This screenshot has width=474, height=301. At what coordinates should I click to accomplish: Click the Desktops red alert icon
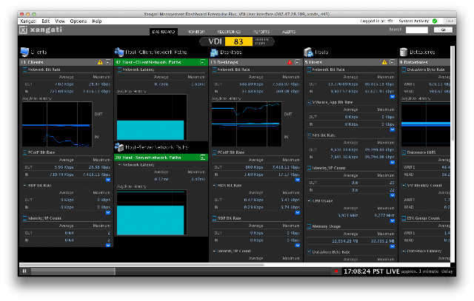click(290, 62)
